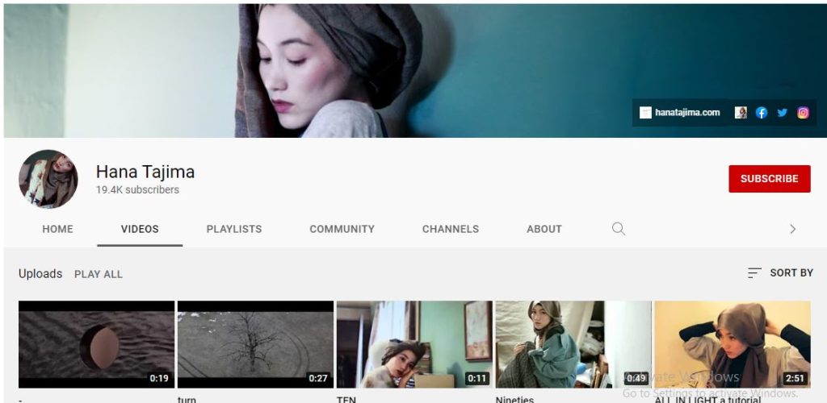The image size is (827, 403).
Task: Subscribe to Hana Tajima channel
Action: coord(770,179)
